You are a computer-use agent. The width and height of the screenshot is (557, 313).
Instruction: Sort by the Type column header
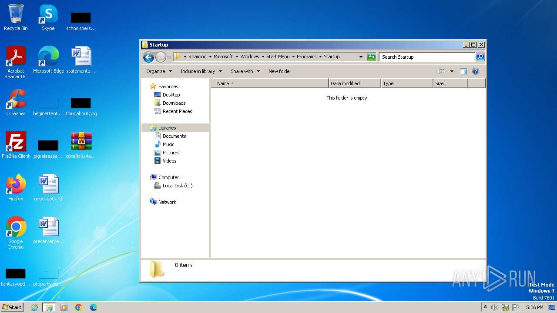coord(407,83)
